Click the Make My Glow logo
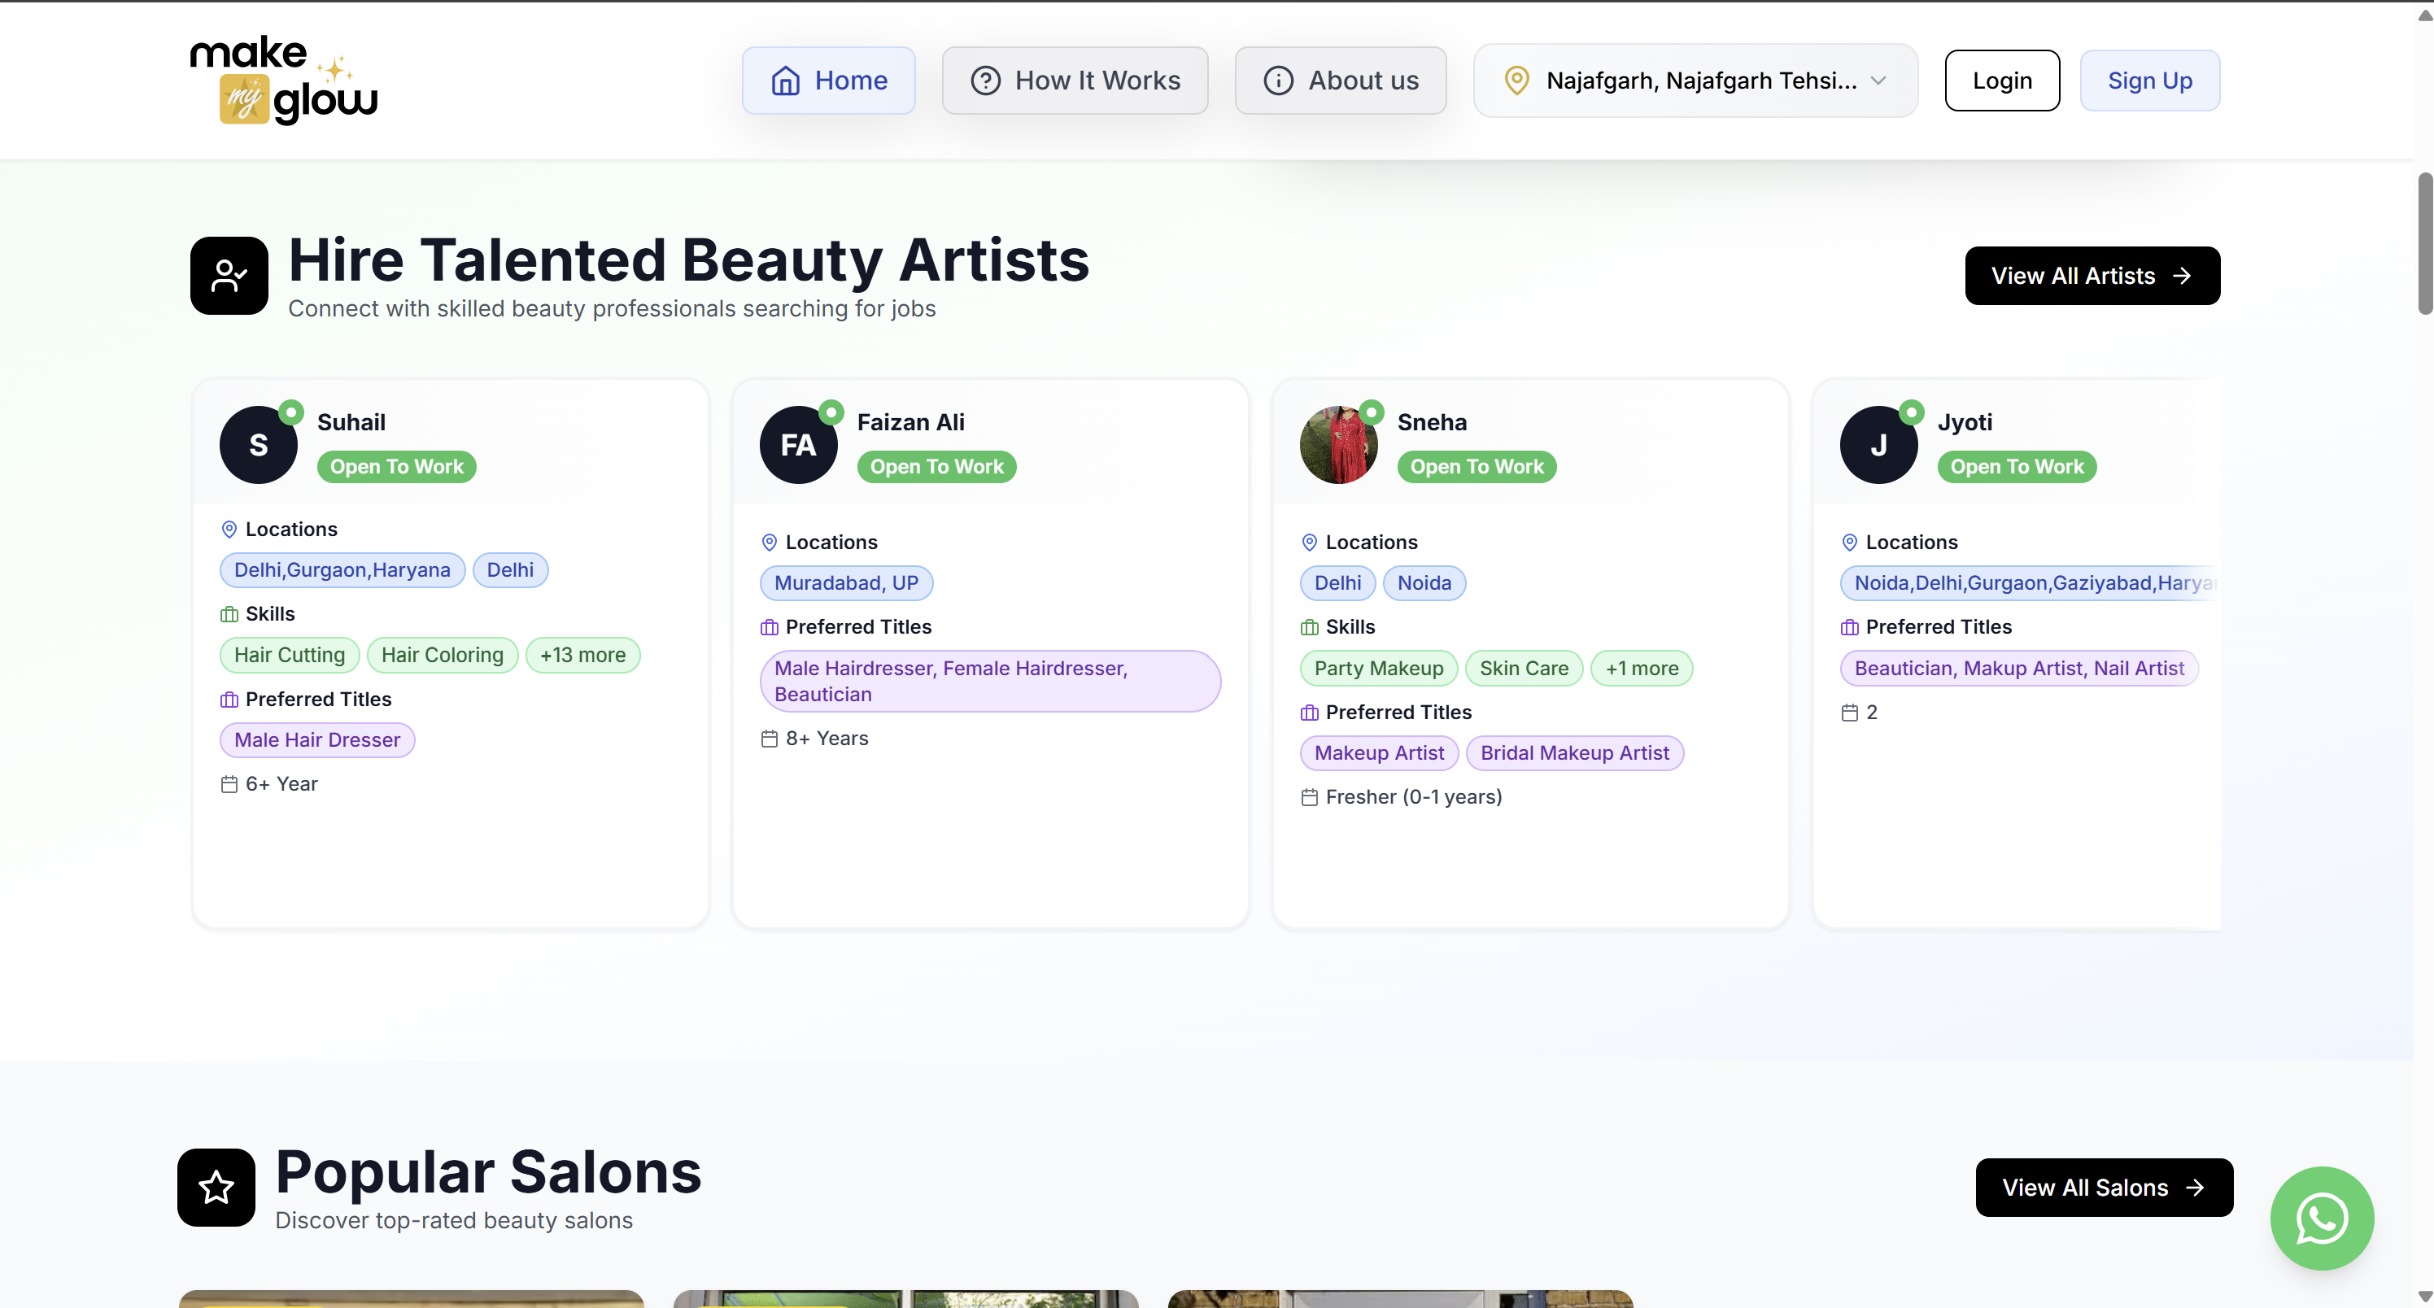The image size is (2434, 1308). pos(282,80)
